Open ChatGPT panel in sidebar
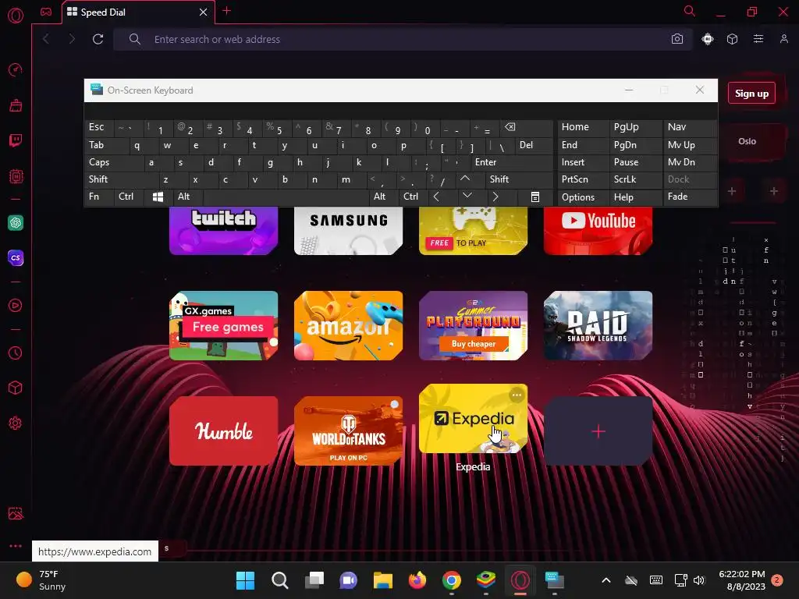Image resolution: width=799 pixels, height=599 pixels. 16,222
